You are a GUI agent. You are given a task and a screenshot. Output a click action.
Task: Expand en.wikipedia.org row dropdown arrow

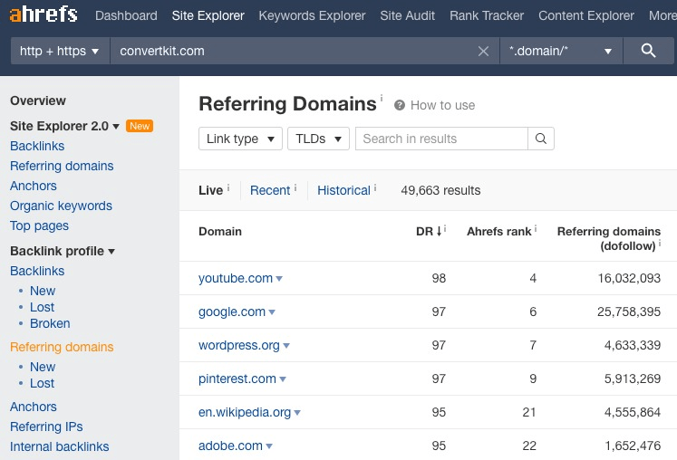click(297, 413)
